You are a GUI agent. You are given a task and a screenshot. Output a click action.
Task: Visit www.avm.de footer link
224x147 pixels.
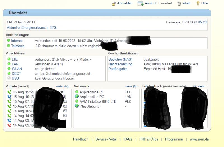coord(199,139)
